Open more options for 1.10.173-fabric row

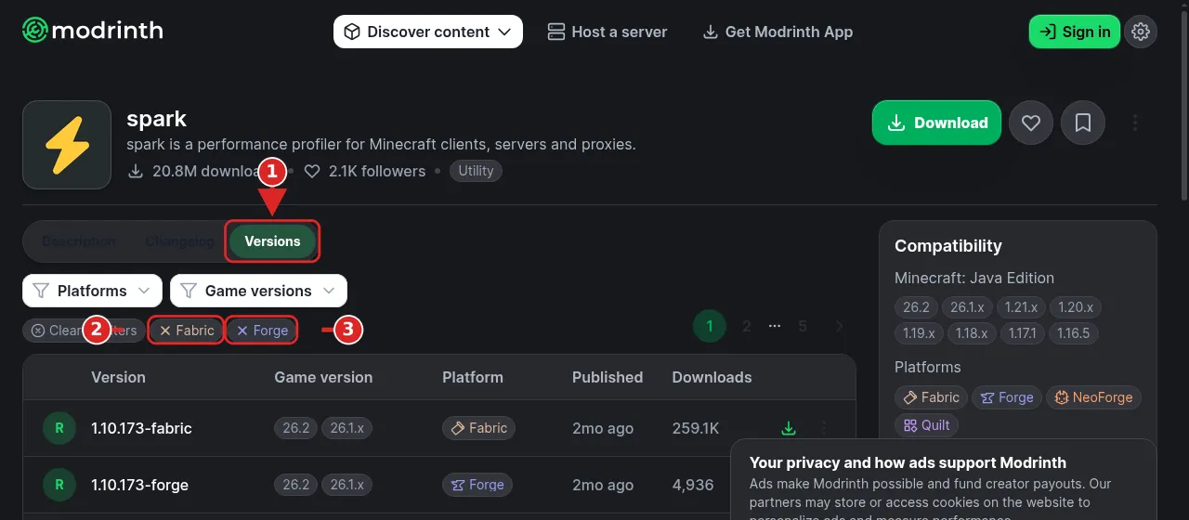pos(823,428)
